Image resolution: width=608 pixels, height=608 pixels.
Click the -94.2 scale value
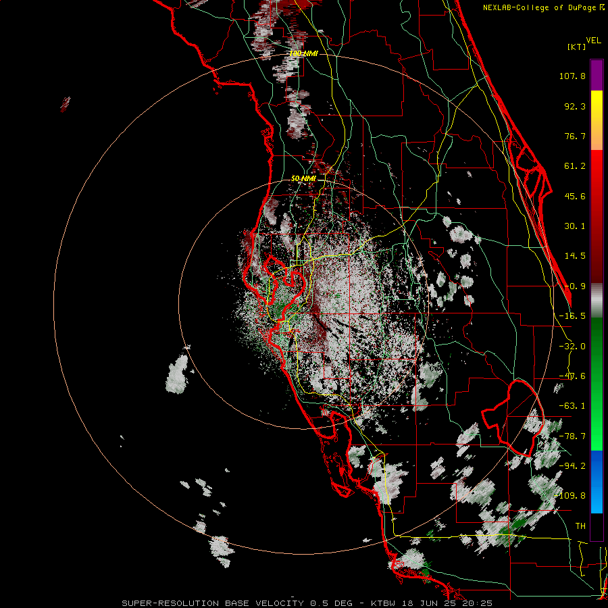[572, 465]
